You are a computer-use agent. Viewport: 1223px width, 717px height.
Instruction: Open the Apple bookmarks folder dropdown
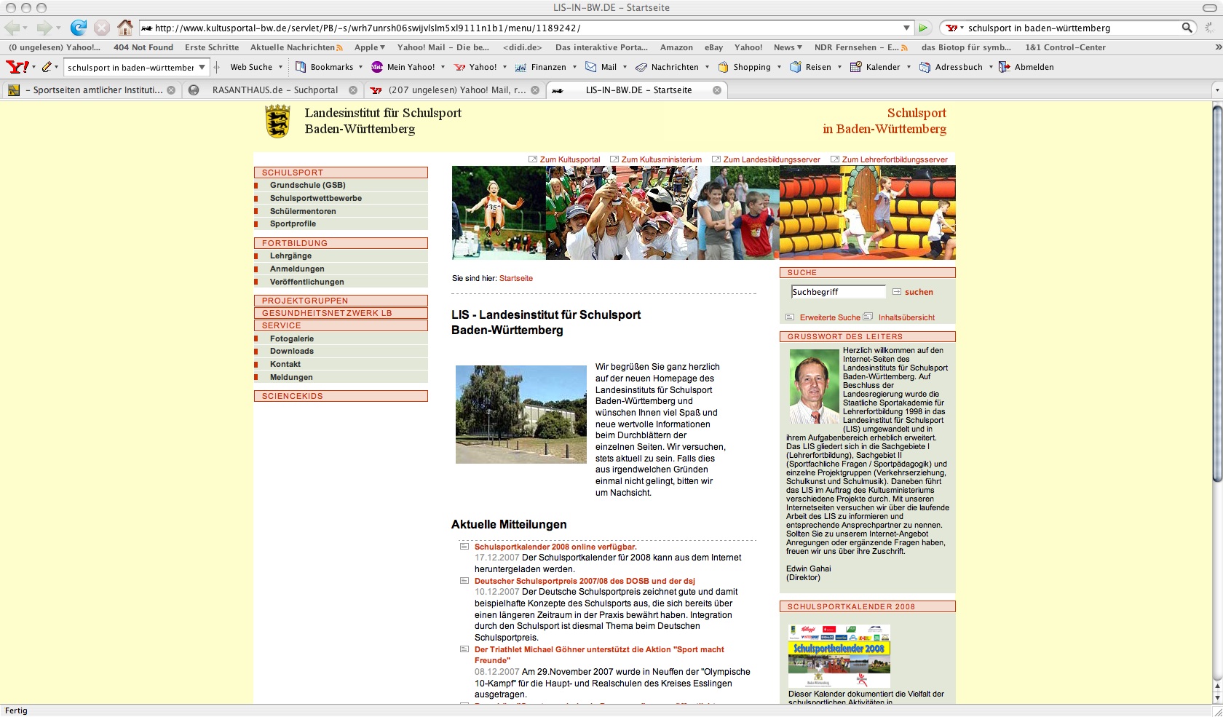(370, 47)
